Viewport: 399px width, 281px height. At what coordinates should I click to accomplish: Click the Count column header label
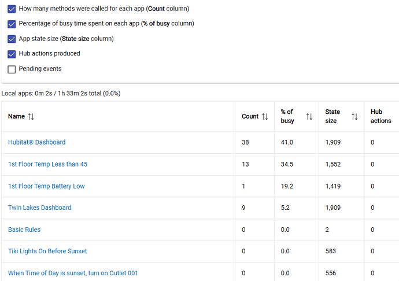coord(250,117)
